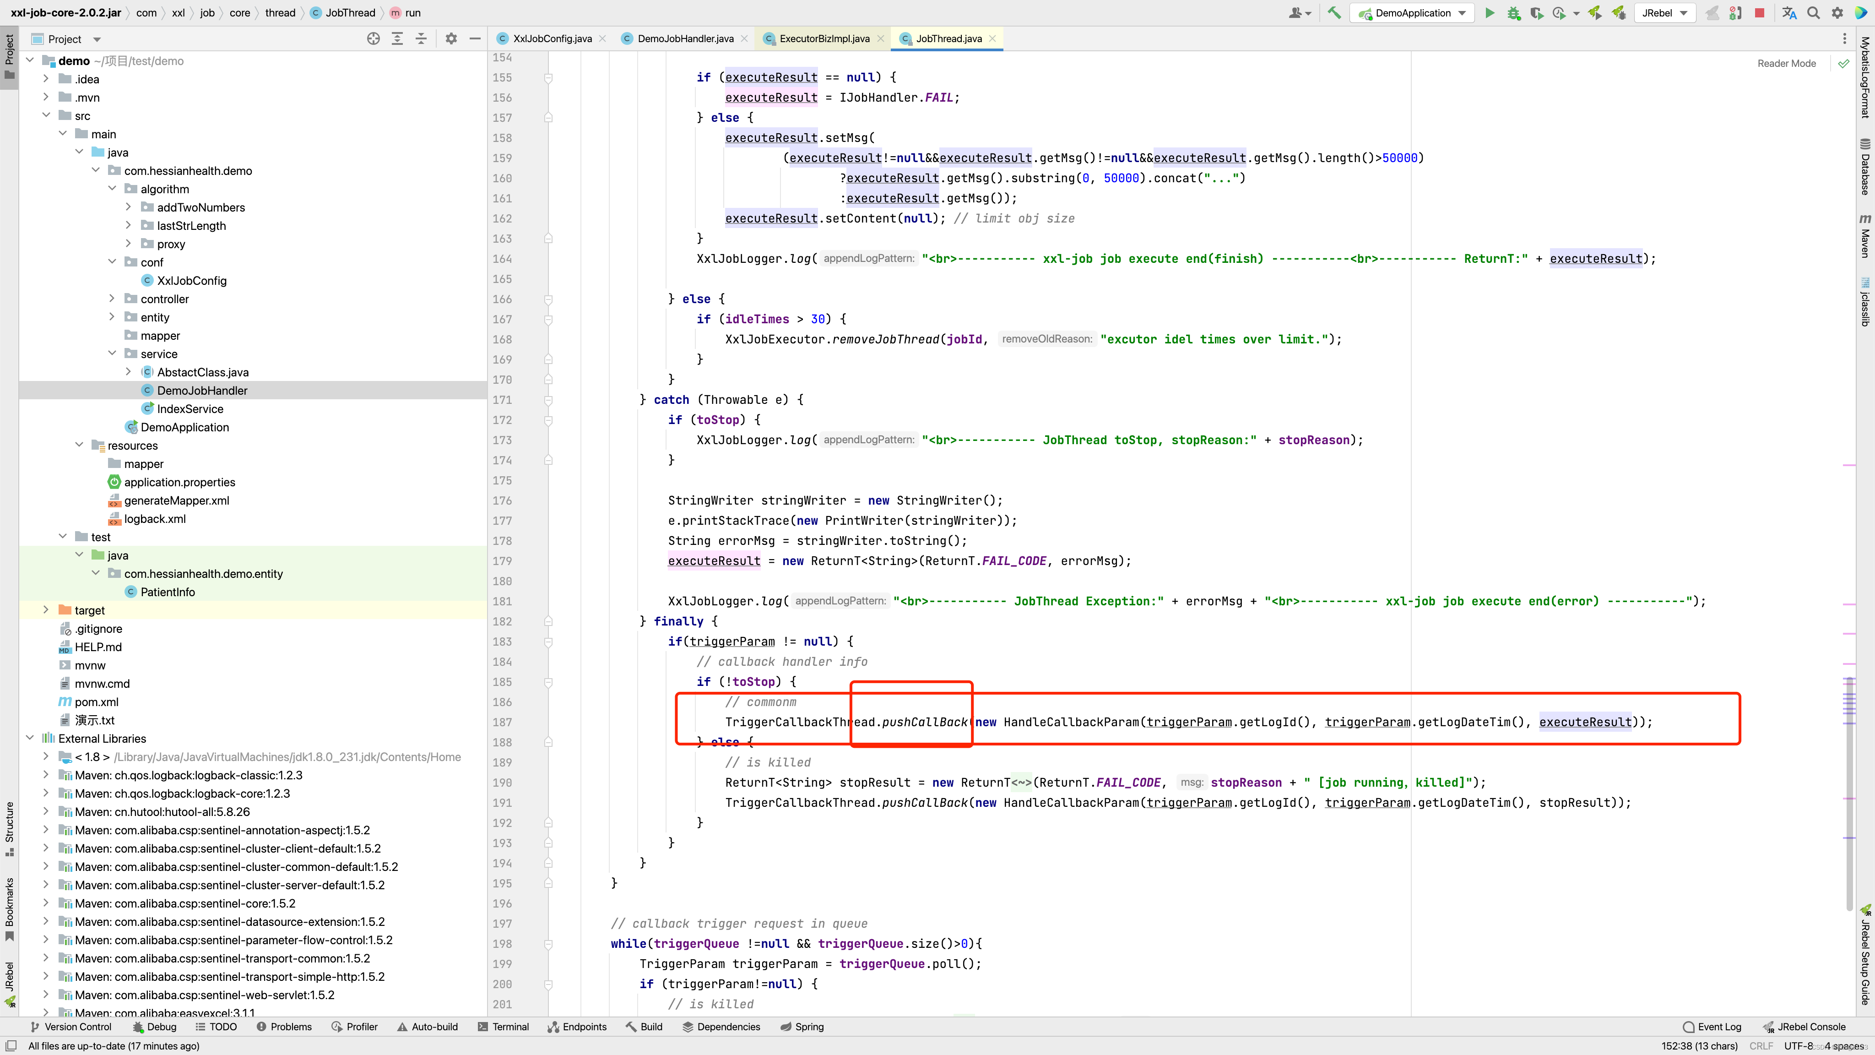Screen dimensions: 1875x1055
Task: Expand the hutool-all Maven library
Action: (x=46, y=811)
